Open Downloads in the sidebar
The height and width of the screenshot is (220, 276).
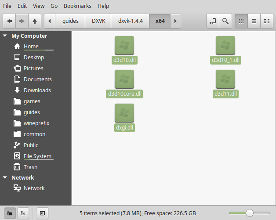pyautogui.click(x=35, y=90)
